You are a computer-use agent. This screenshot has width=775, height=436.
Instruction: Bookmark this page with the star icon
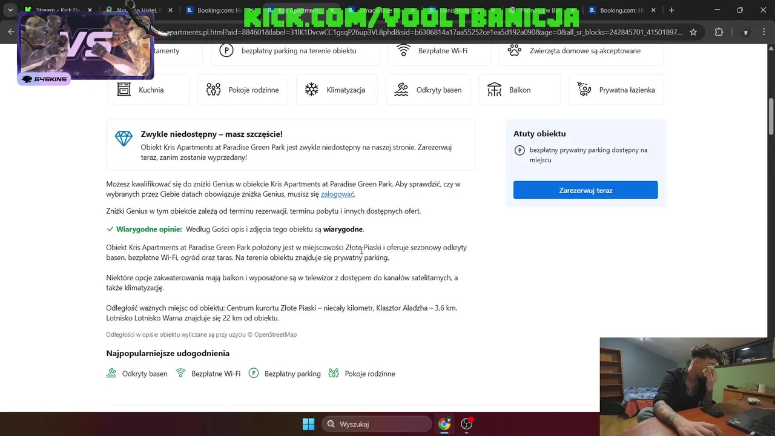[x=693, y=32]
